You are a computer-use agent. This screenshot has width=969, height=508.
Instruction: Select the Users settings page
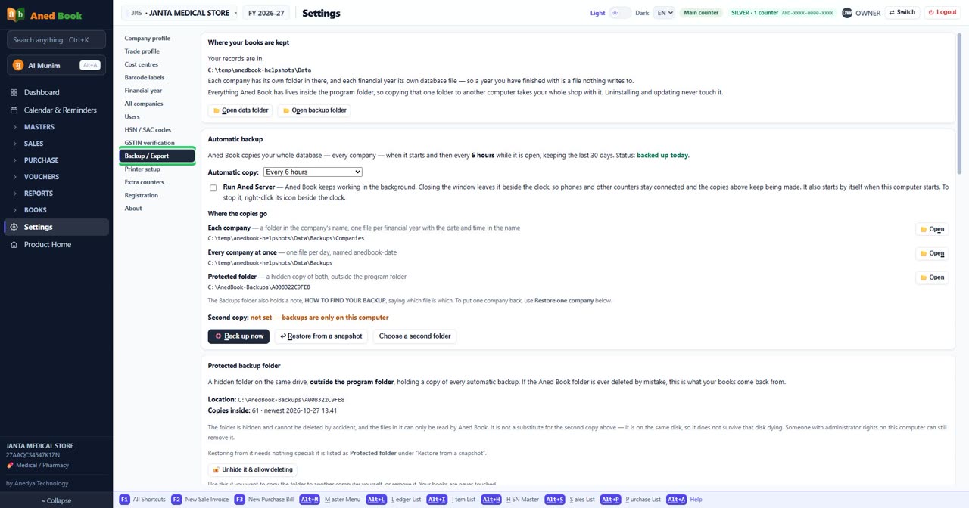[x=132, y=116]
